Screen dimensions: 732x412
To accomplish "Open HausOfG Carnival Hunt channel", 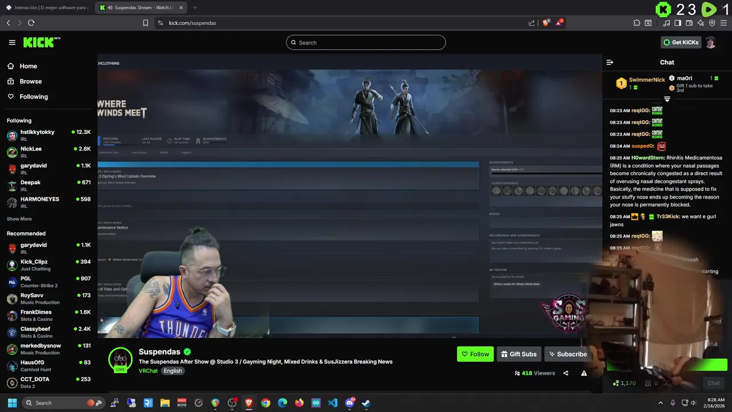I will tap(49, 366).
